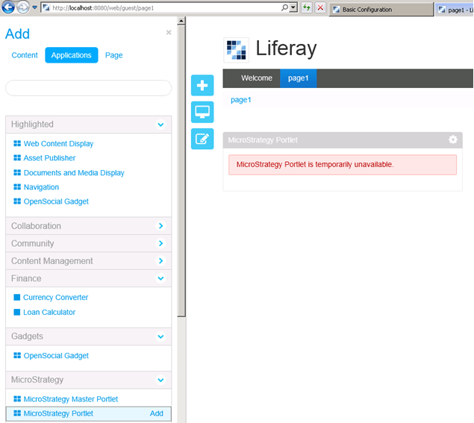Screen dimensions: 474x423
Task: Click the edit controls pencil icon
Action: point(202,139)
